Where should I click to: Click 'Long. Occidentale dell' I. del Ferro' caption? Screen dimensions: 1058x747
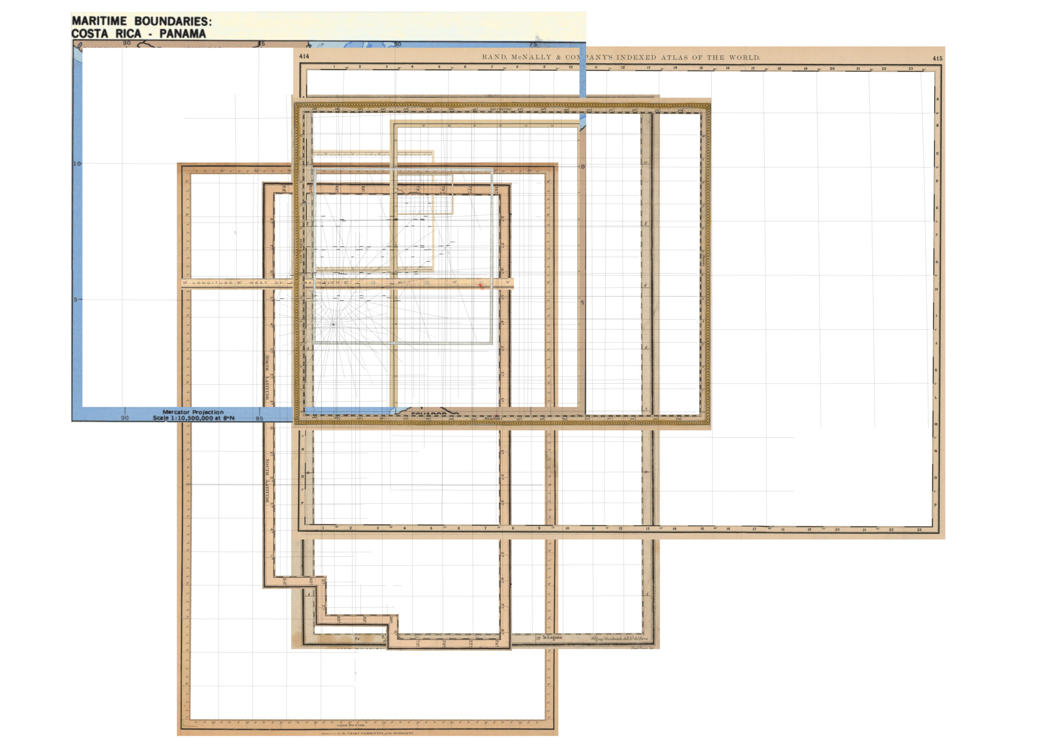(622, 639)
